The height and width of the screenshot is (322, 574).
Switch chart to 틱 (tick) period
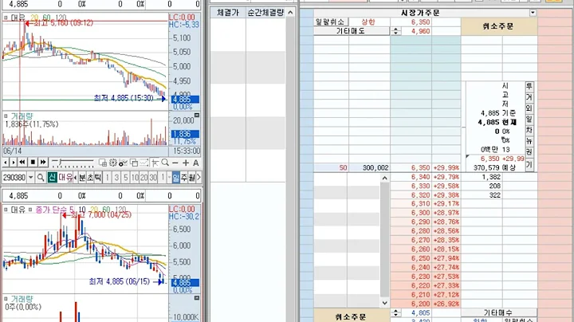pyautogui.click(x=98, y=178)
